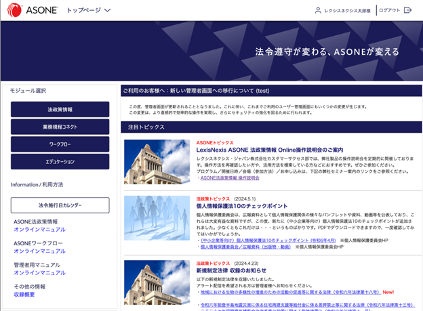Click the ASONE red swirl logo

[14, 10]
